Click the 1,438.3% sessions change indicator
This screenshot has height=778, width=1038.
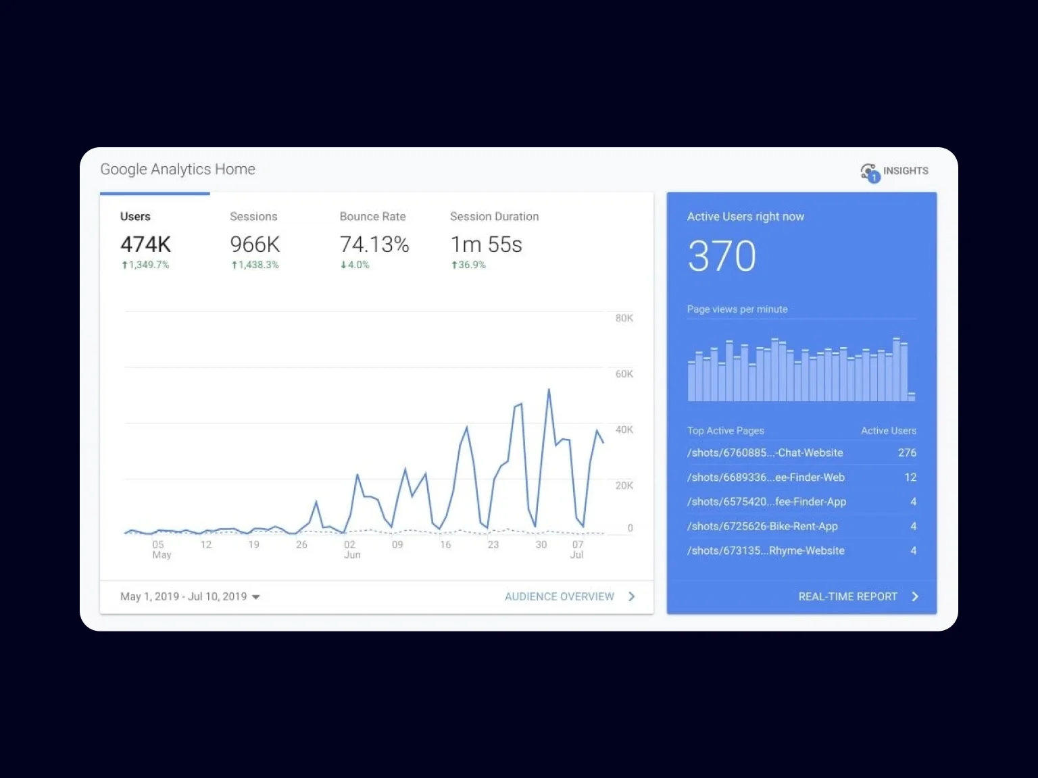tap(255, 265)
